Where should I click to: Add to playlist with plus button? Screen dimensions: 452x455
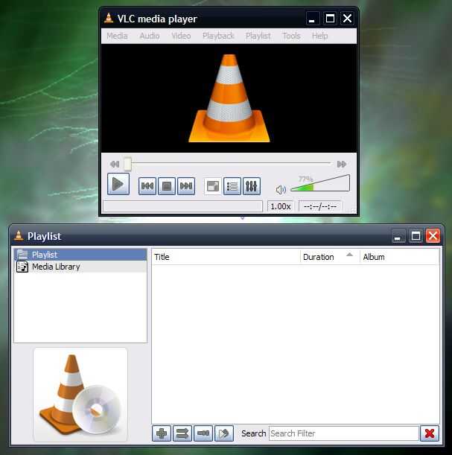(162, 433)
